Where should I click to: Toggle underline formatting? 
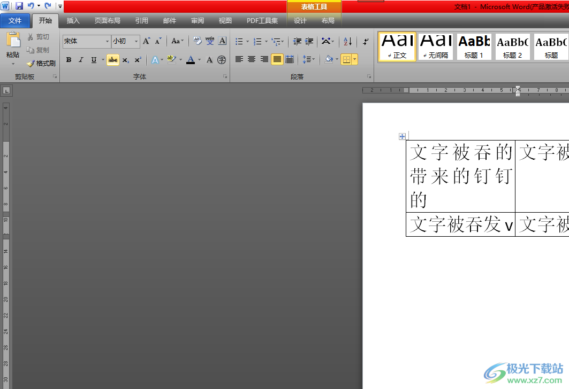94,60
